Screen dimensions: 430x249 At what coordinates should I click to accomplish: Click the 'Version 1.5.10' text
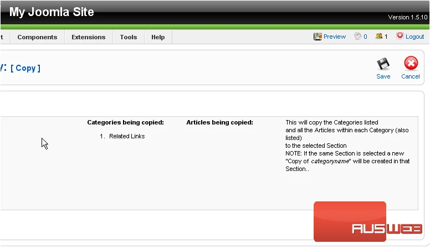pos(407,17)
